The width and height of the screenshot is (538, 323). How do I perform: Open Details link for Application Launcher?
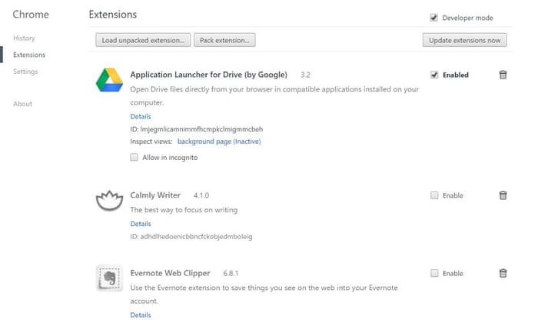[x=141, y=116]
